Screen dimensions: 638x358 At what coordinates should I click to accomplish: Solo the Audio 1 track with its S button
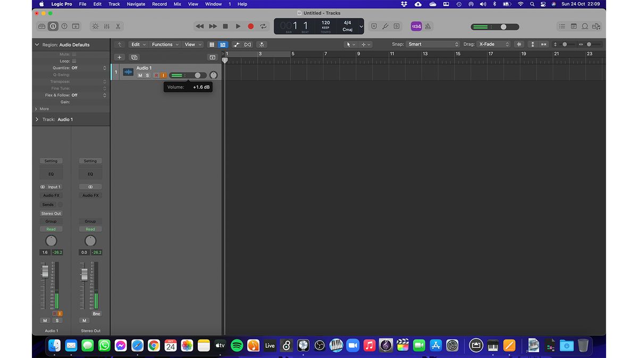point(147,75)
